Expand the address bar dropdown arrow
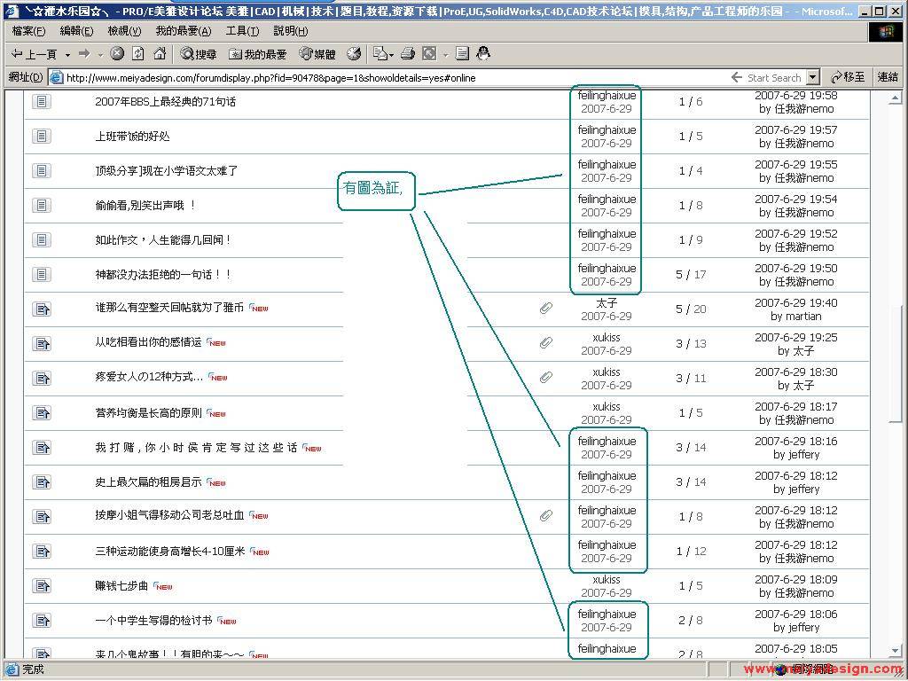 tap(812, 77)
